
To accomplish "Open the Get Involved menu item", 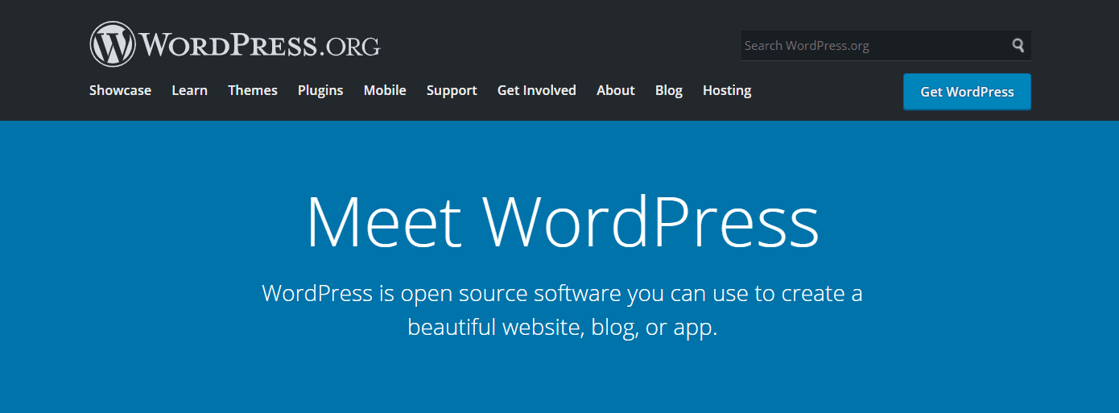I will point(537,90).
